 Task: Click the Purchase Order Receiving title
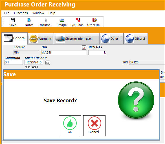pos(40,5)
